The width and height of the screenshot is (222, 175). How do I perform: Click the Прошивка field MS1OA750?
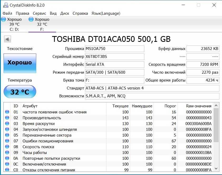pos(115,49)
